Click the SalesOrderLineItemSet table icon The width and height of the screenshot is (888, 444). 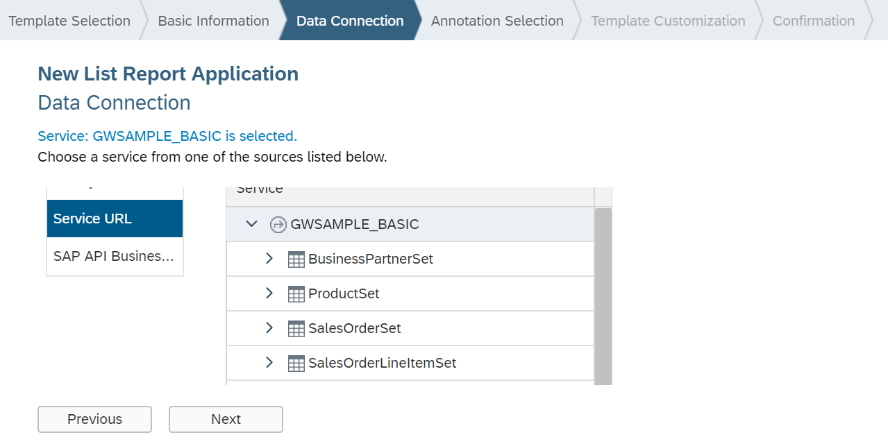296,364
